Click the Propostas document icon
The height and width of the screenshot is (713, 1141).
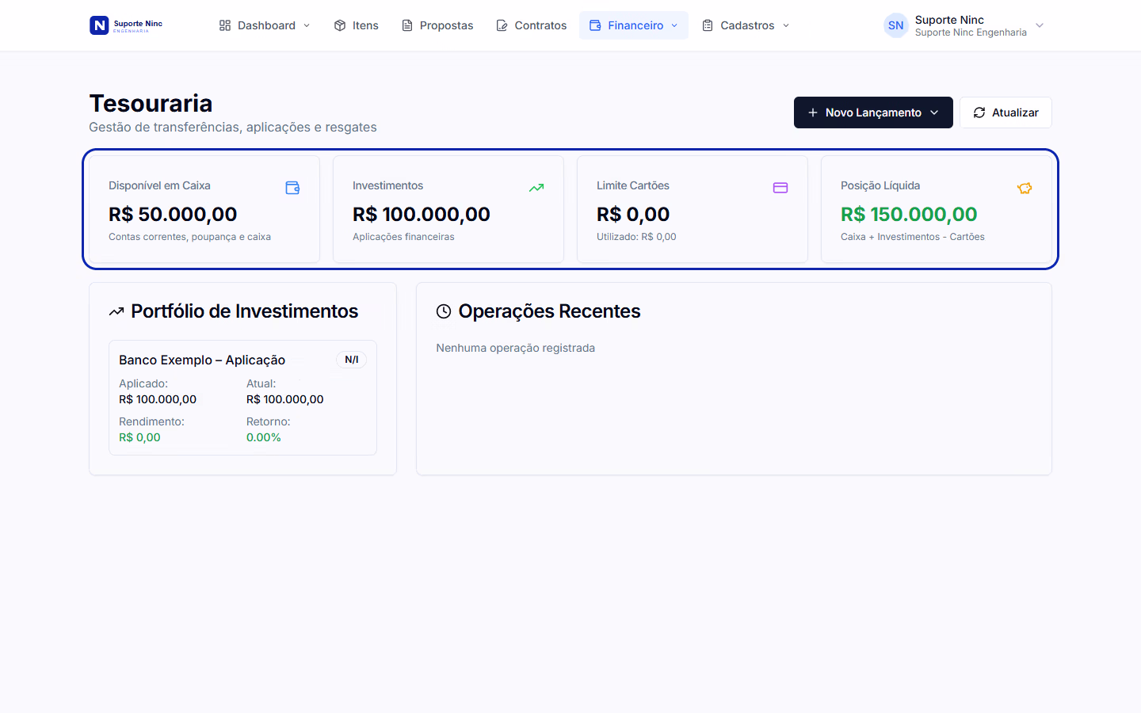(x=407, y=25)
